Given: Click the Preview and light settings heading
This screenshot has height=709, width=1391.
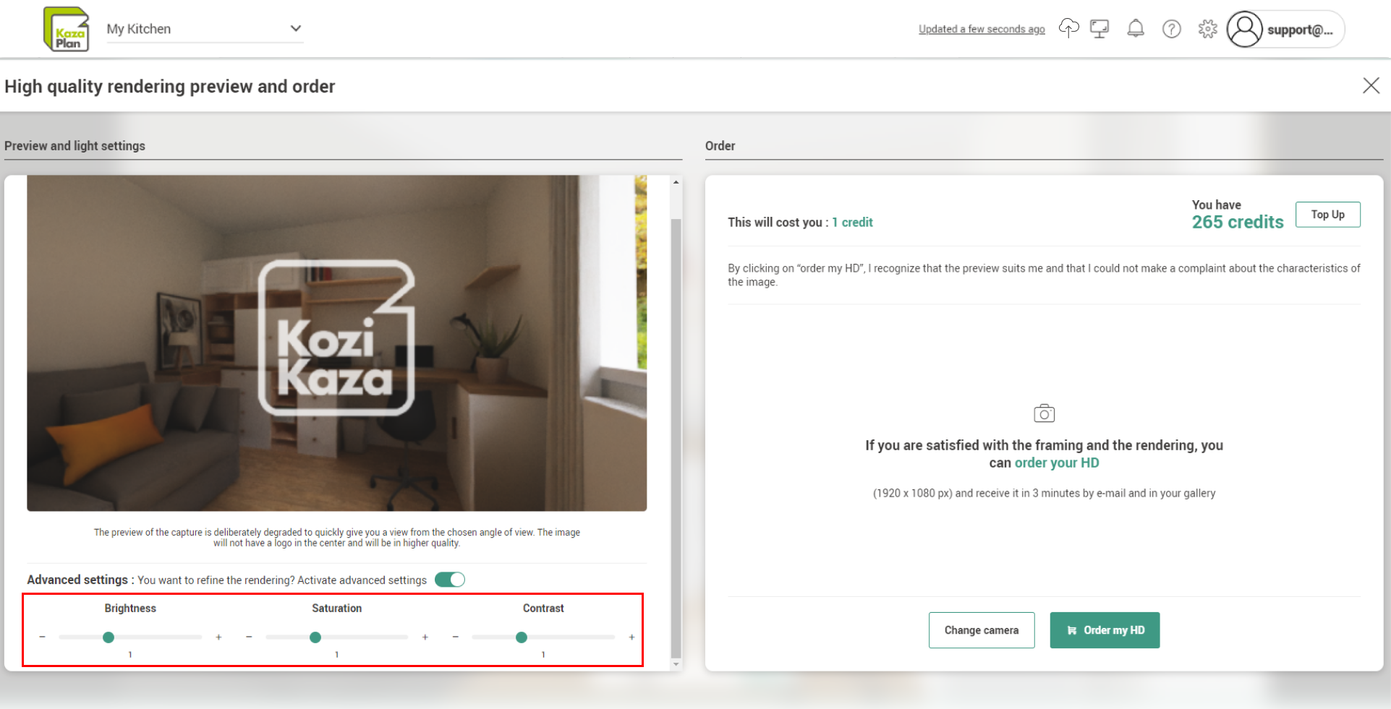Looking at the screenshot, I should pos(75,146).
